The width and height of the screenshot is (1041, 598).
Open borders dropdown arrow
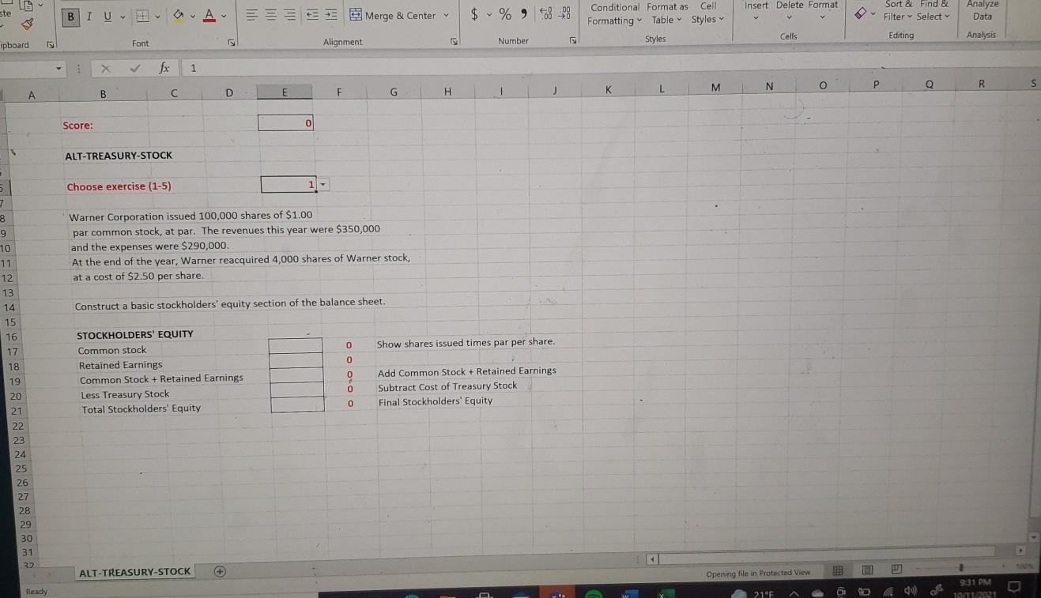point(157,16)
